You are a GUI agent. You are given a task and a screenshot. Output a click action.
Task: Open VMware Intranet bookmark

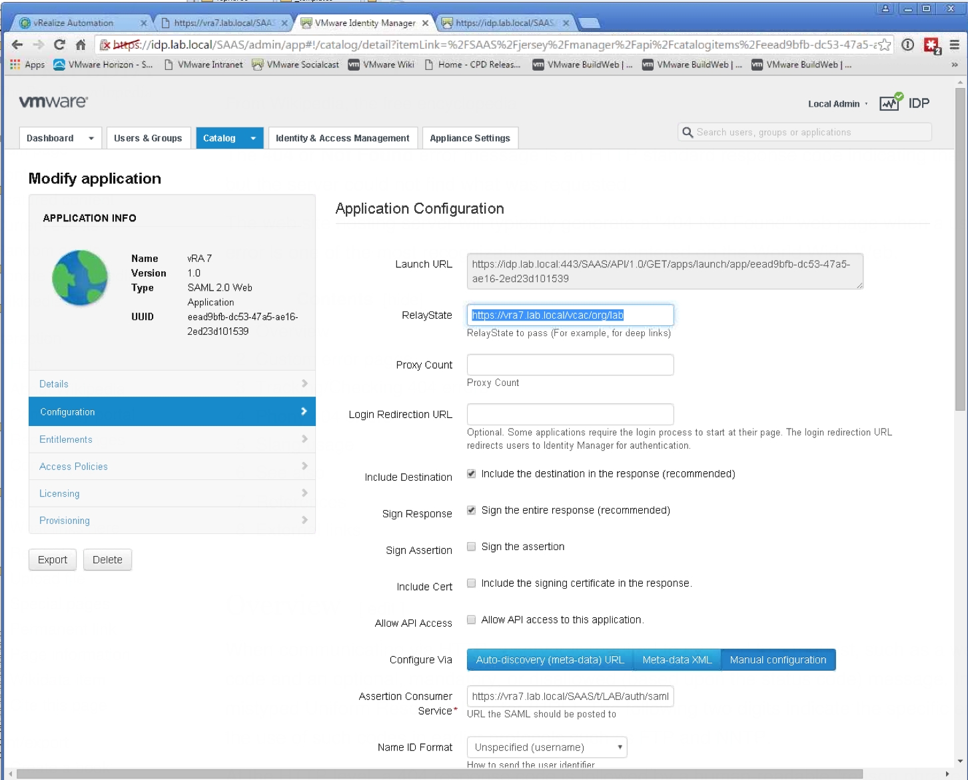click(x=203, y=65)
